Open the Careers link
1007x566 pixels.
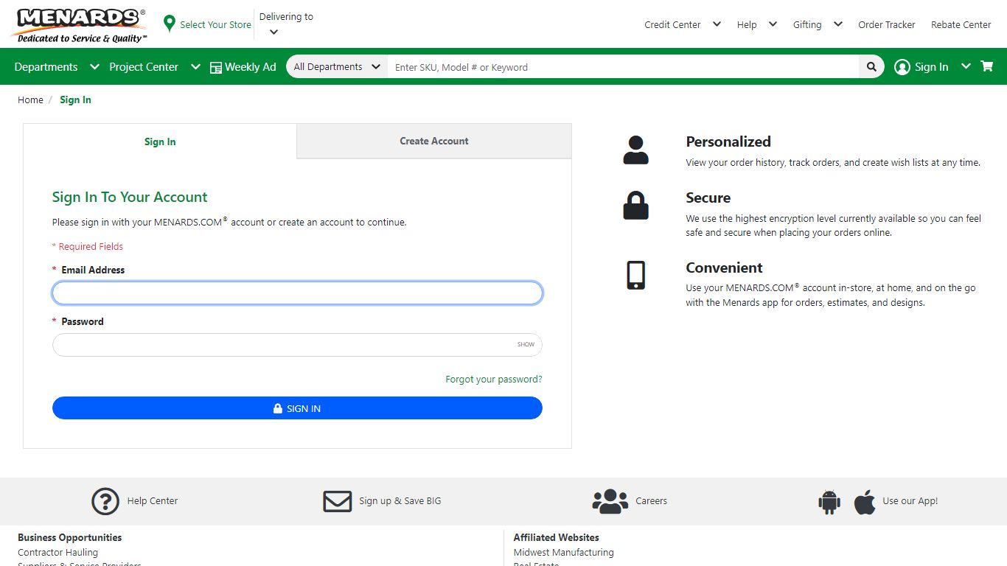coord(652,501)
